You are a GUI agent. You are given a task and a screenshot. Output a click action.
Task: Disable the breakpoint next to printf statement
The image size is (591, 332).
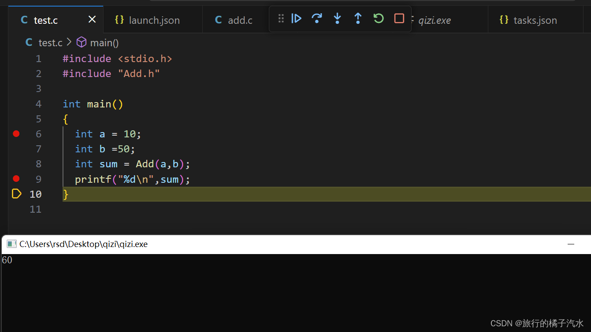(16, 179)
